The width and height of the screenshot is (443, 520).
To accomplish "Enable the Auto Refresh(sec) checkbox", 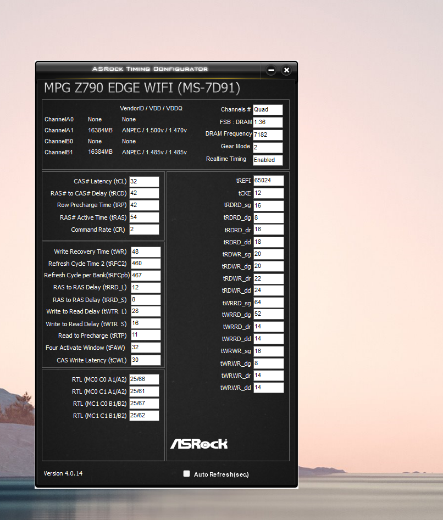I will [x=186, y=473].
